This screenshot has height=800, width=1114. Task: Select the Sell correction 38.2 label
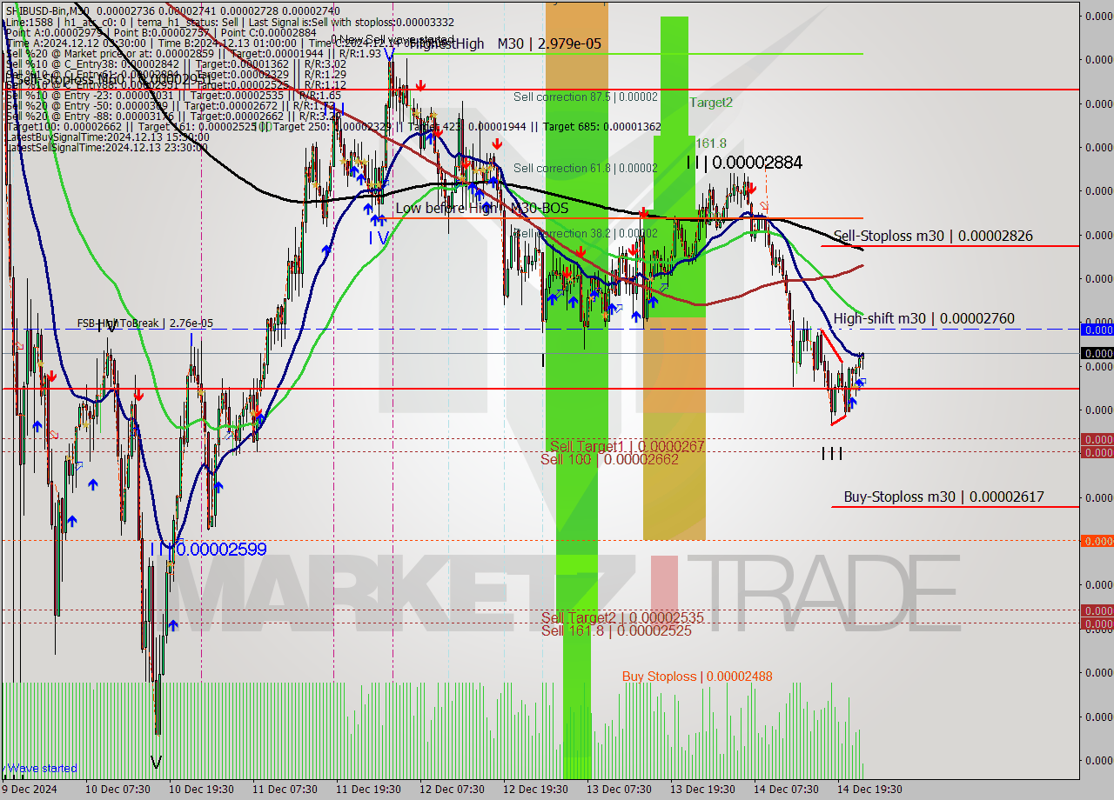pyautogui.click(x=586, y=233)
